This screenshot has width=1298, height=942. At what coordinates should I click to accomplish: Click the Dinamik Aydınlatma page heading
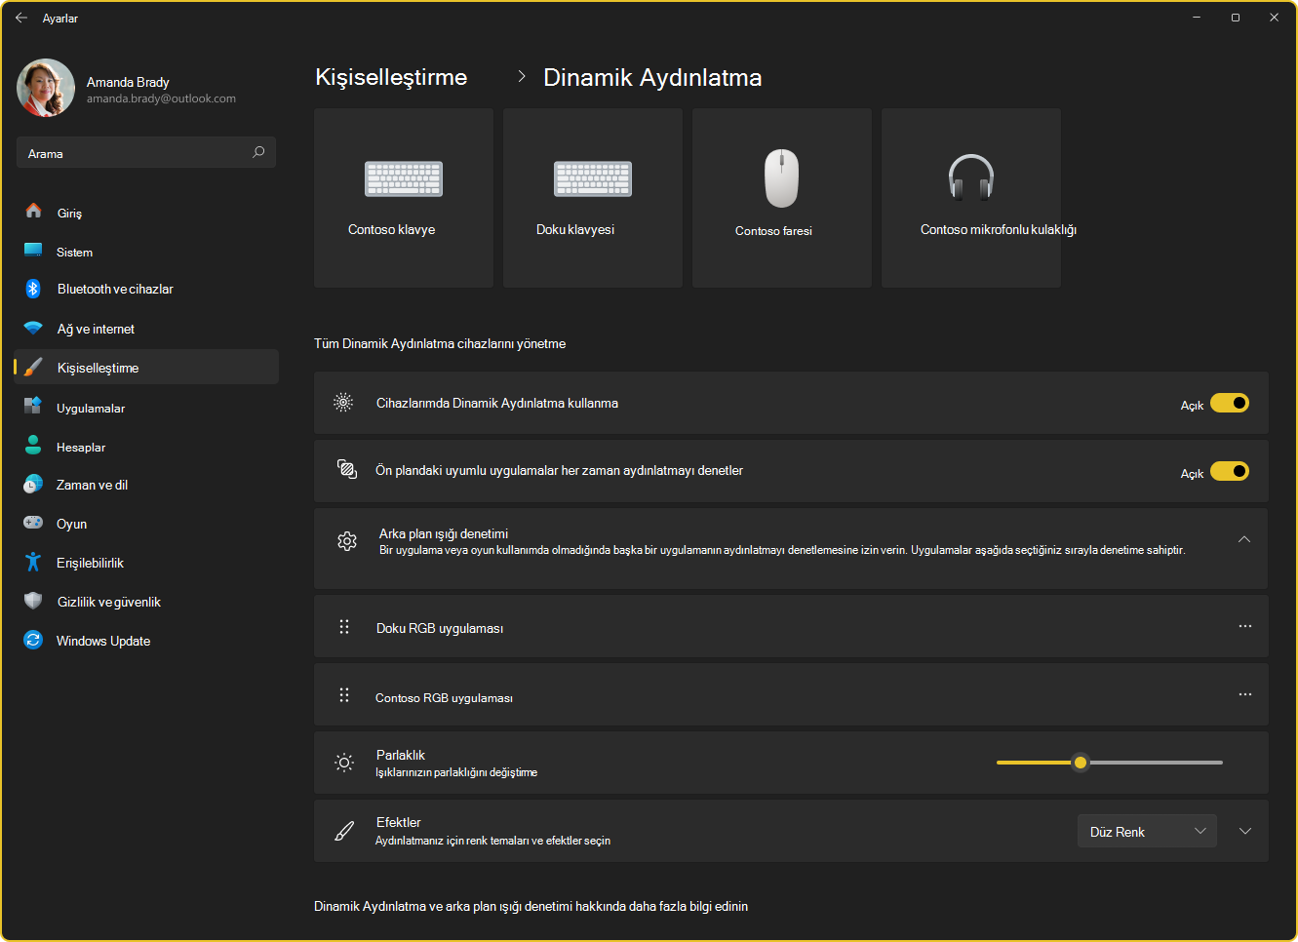pos(652,77)
